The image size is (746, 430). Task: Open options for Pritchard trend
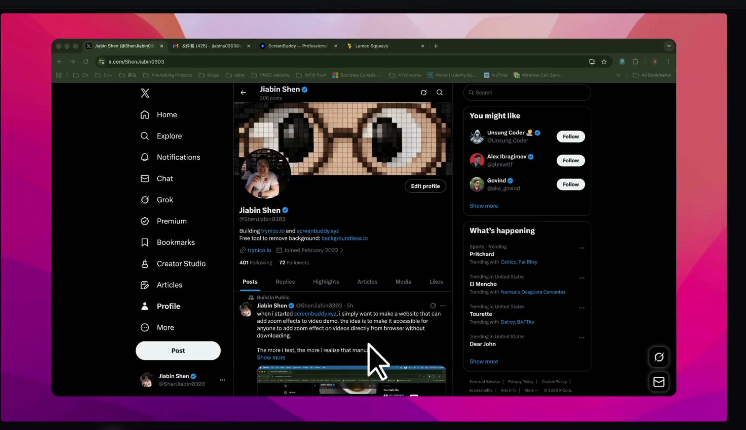(581, 248)
